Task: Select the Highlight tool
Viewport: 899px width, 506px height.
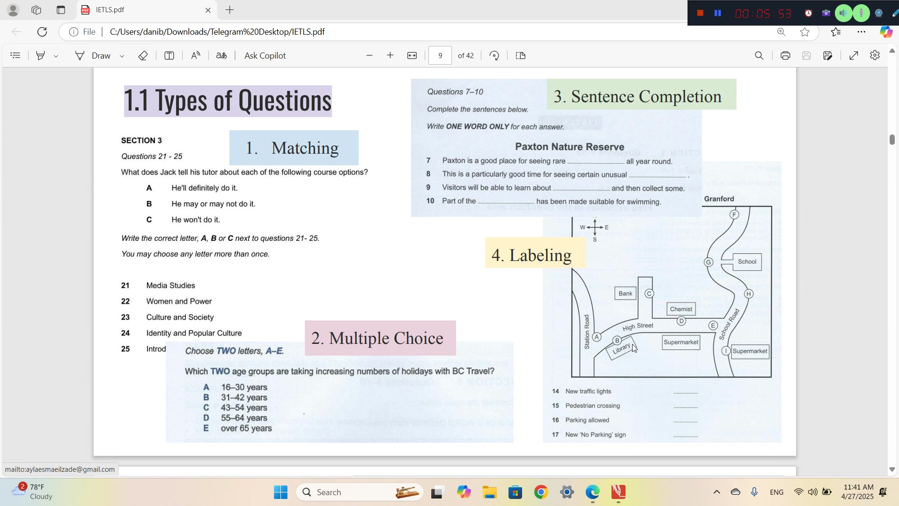Action: pos(41,56)
